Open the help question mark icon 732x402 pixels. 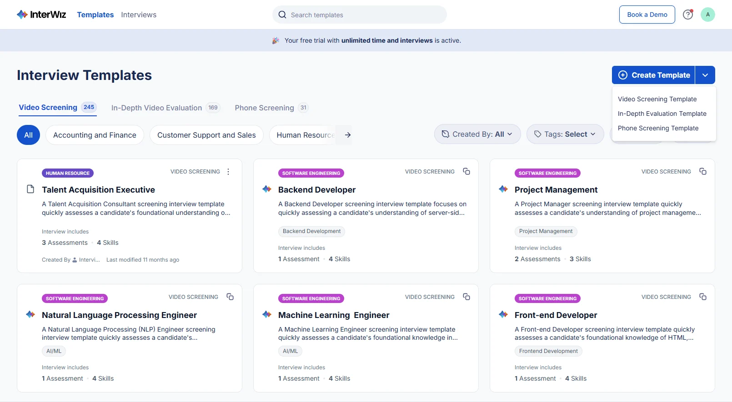click(x=688, y=15)
